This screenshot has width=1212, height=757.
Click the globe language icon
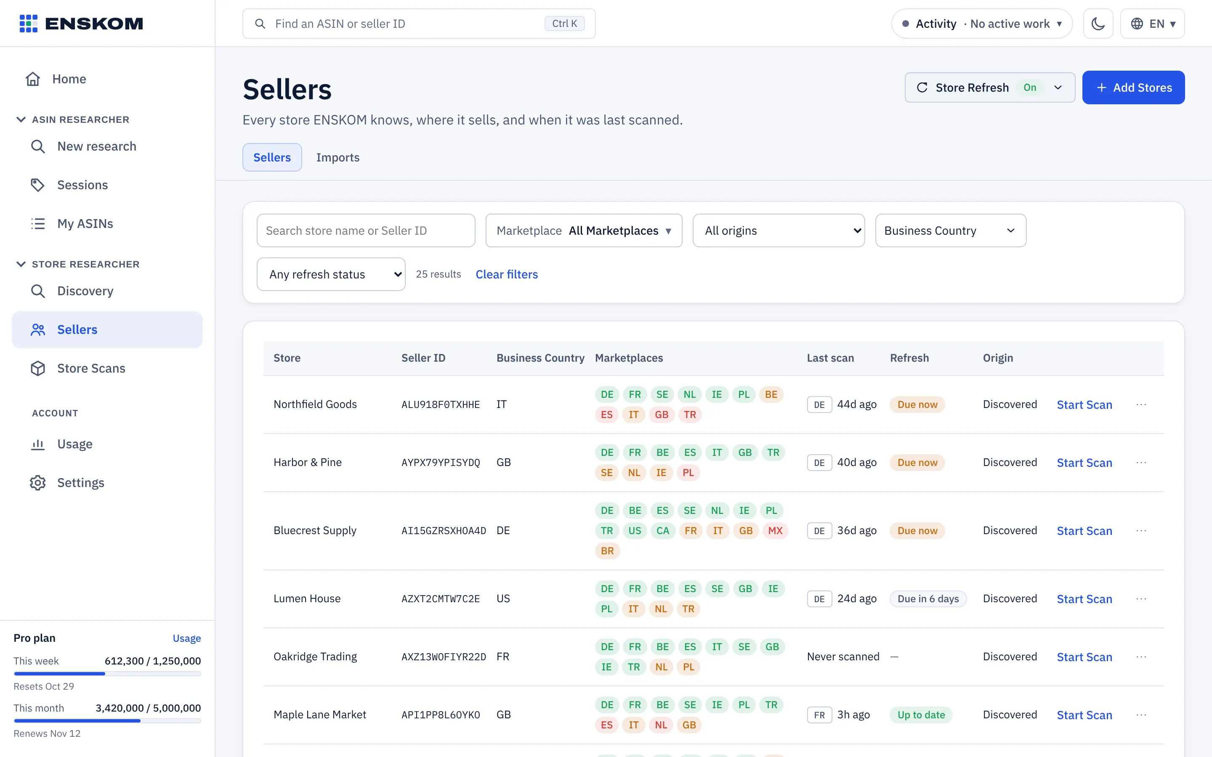tap(1137, 24)
